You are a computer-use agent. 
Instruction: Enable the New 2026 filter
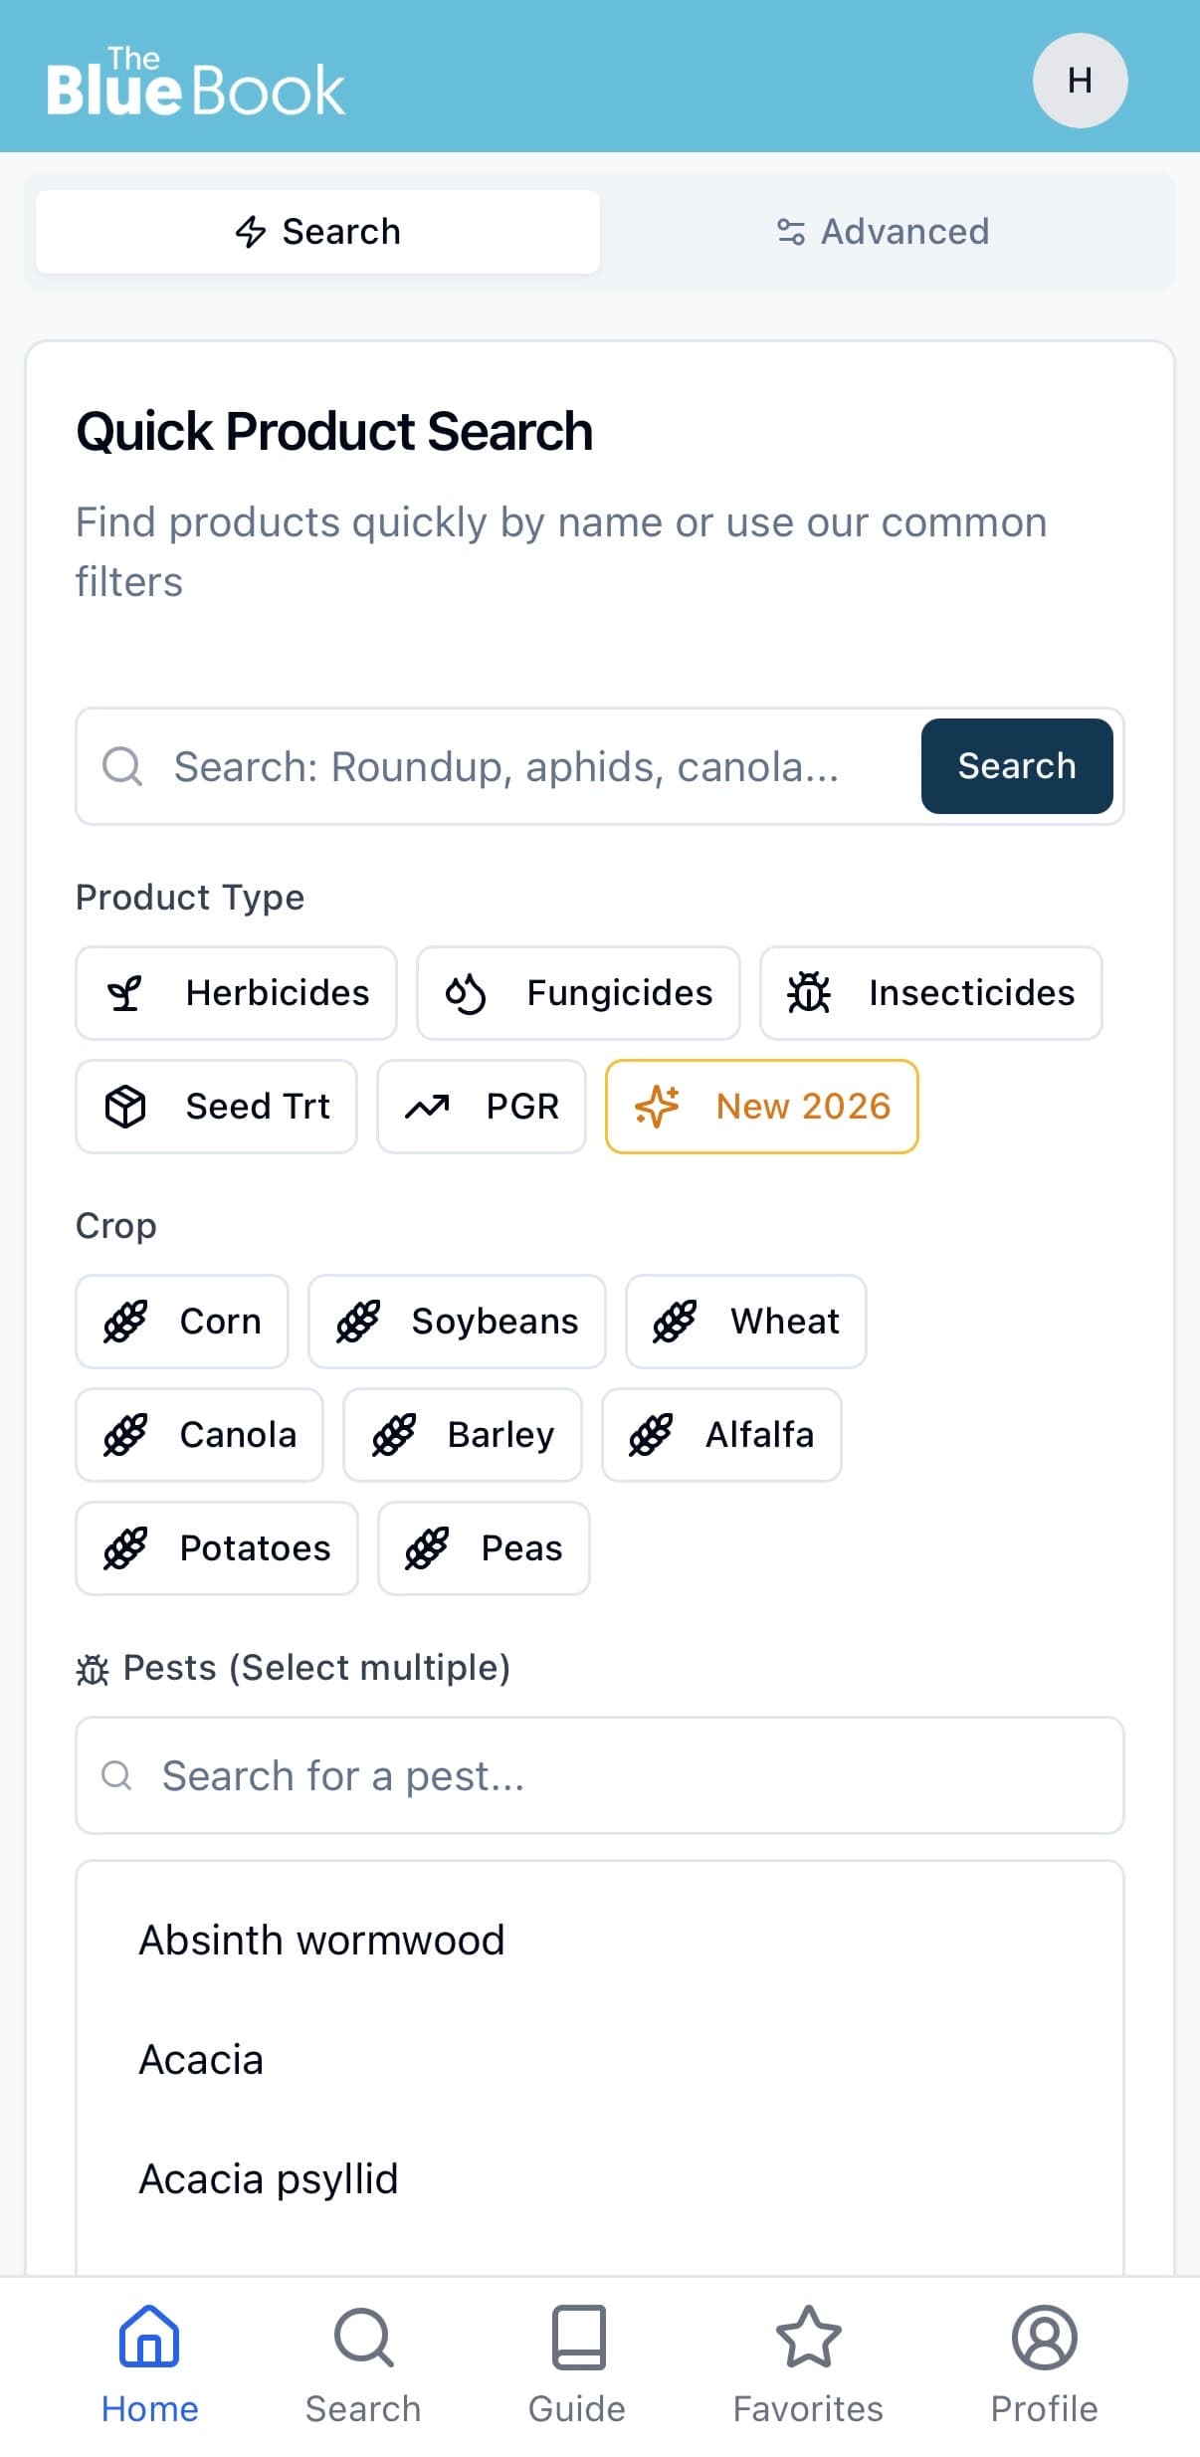(761, 1107)
